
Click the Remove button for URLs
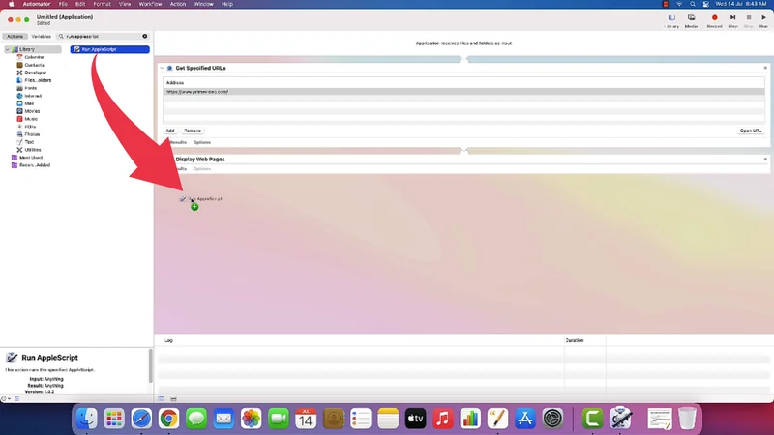point(193,130)
